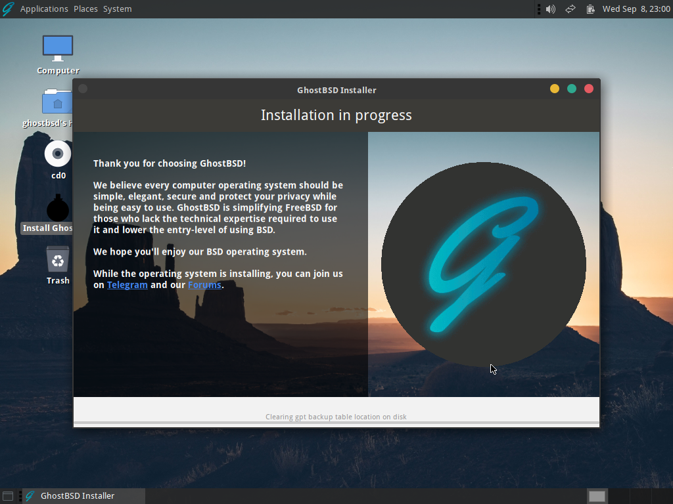The width and height of the screenshot is (673, 504).
Task: Click 'We hope you'll enjoy our BSD' sentence
Action: [x=200, y=251]
